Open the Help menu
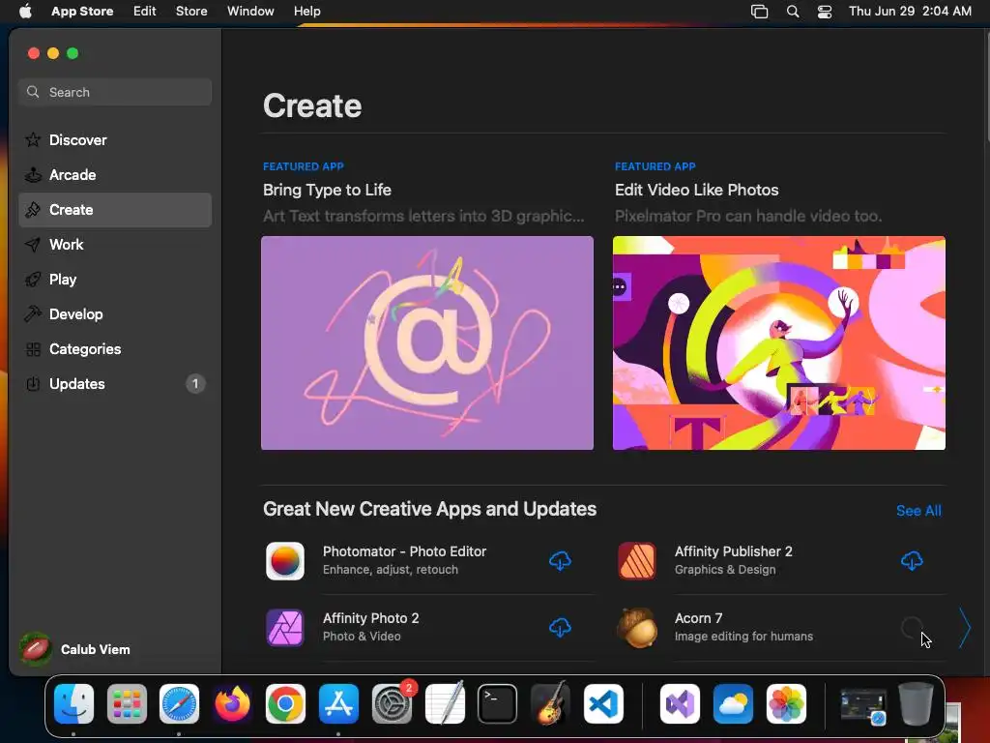The height and width of the screenshot is (743, 990). click(306, 12)
